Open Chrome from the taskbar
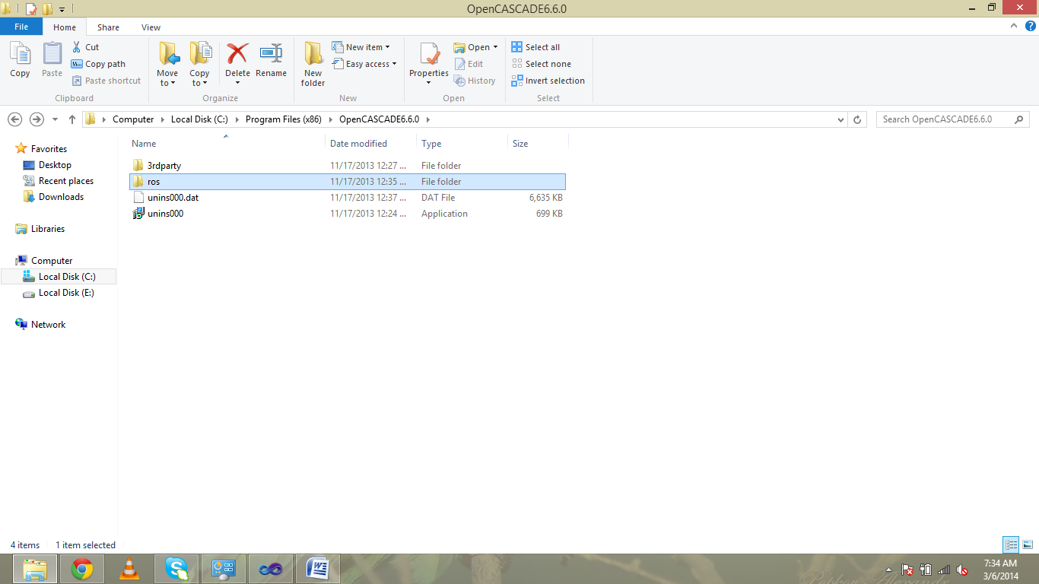 coord(82,569)
